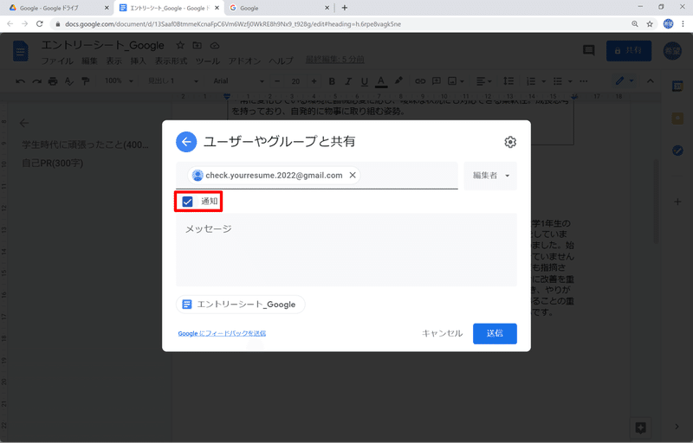This screenshot has height=443, width=693.
Task: Click the more options ellipsis in toolbar
Action: point(584,81)
